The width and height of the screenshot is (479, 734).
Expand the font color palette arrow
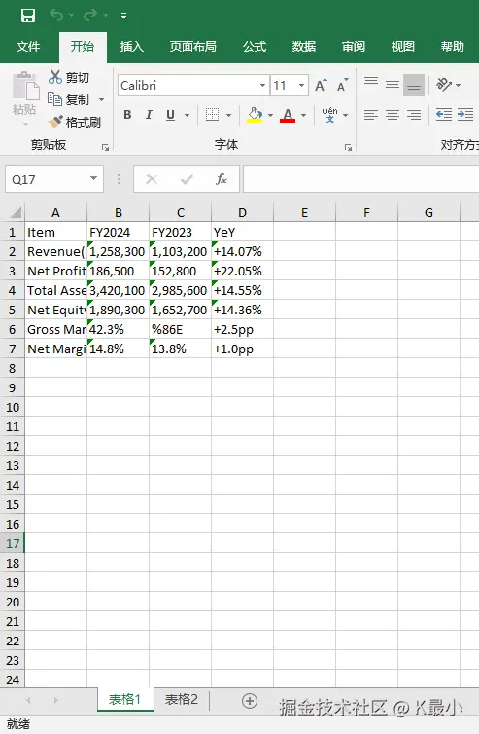[x=304, y=115]
